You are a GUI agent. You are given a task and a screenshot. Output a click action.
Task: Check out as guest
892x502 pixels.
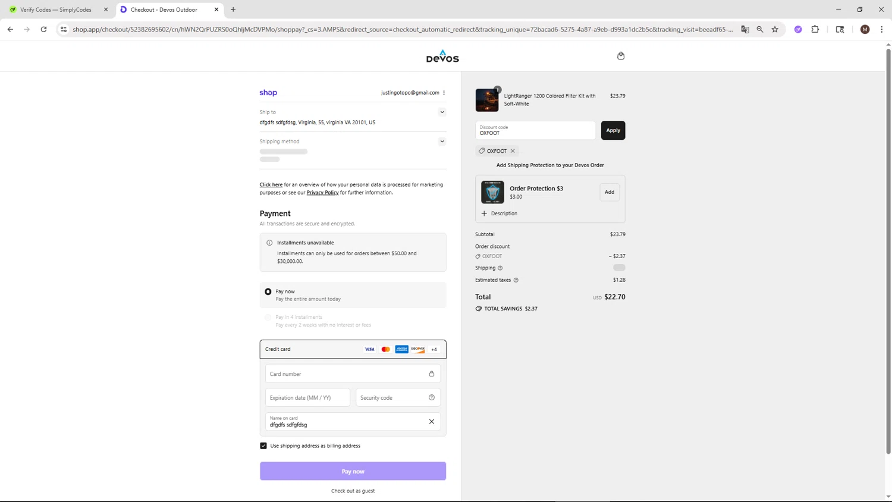[x=353, y=491]
